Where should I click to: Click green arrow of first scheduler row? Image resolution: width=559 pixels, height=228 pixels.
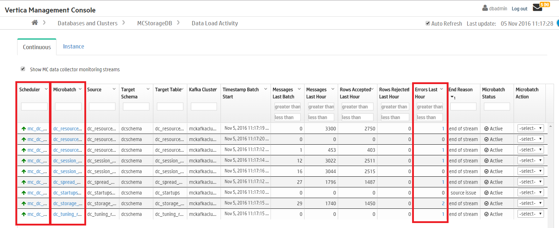pos(24,129)
